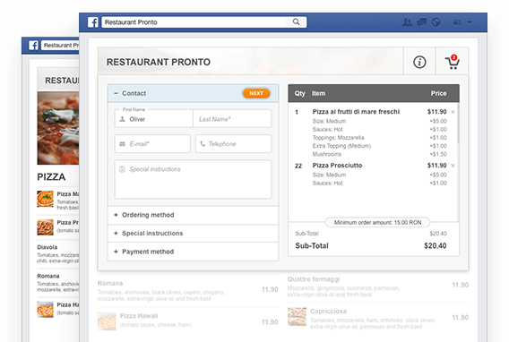Click the Facebook logo in front window
This screenshot has width=509, height=342.
click(x=93, y=22)
